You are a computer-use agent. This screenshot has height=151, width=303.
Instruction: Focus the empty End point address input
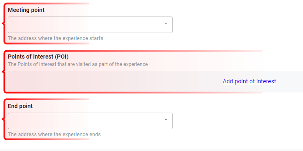click(x=85, y=121)
